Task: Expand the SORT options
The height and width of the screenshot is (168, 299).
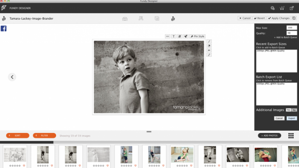Action: tap(18, 135)
